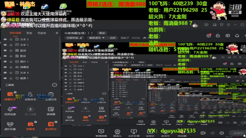Viewport: 246px width, 138px height.
Task: Open the 弹幕助手 tool in the main toolbox
Action: [10, 96]
